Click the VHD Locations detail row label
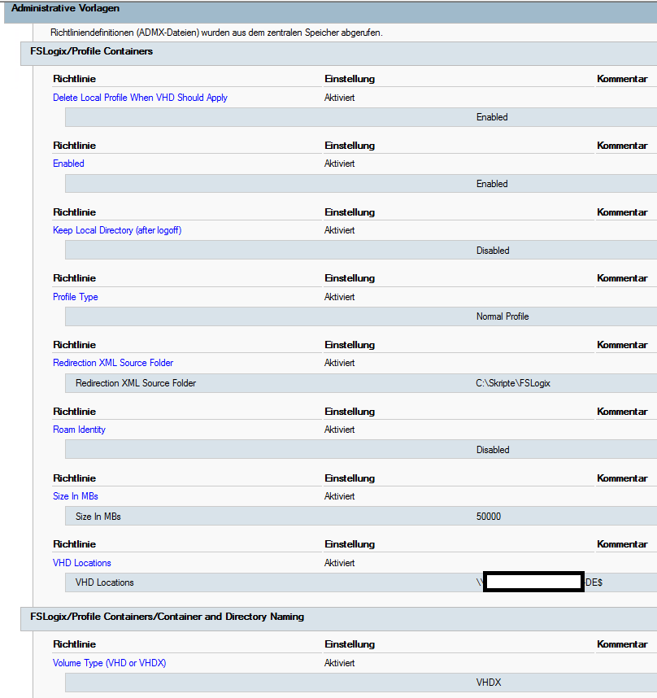This screenshot has width=657, height=698. [x=105, y=582]
